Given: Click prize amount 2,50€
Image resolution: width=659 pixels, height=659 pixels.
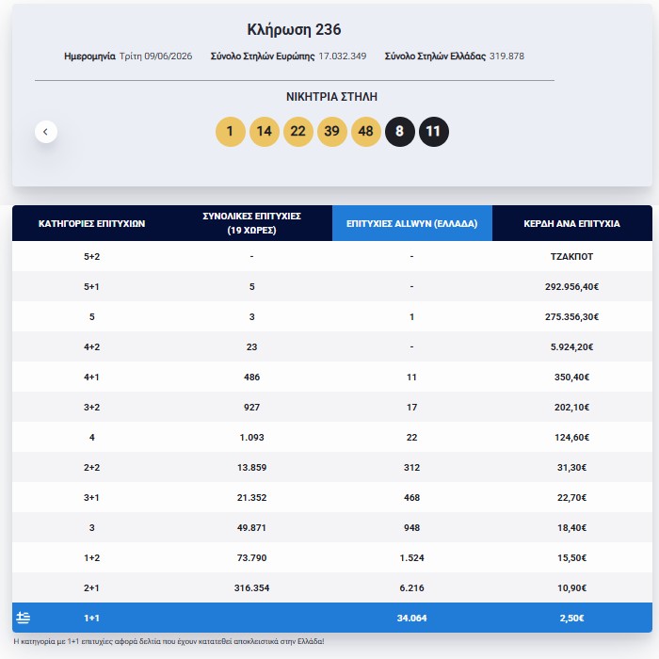Looking at the screenshot, I should coord(571,618).
